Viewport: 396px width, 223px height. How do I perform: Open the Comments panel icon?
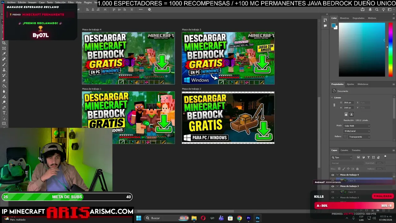(x=325, y=26)
